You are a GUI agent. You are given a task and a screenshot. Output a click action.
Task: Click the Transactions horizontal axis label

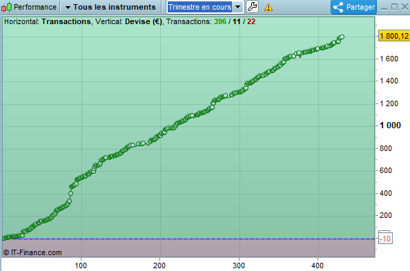[66, 21]
